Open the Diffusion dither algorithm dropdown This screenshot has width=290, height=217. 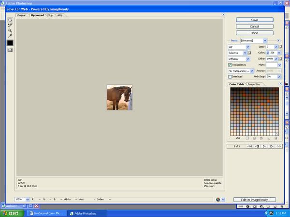[x=239, y=59]
